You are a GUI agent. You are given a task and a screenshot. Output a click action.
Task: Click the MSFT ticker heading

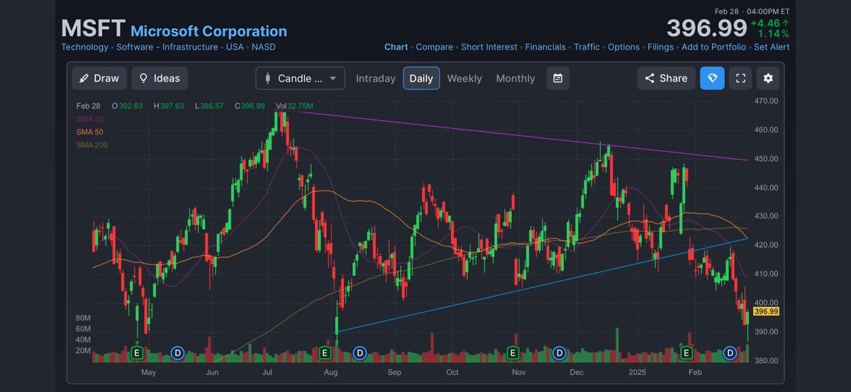tap(92, 28)
